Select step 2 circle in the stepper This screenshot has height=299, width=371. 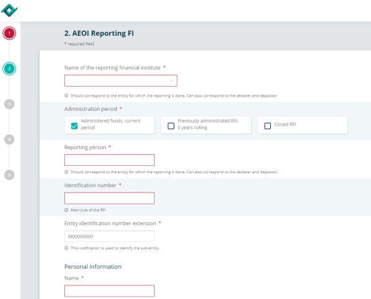[x=9, y=69]
